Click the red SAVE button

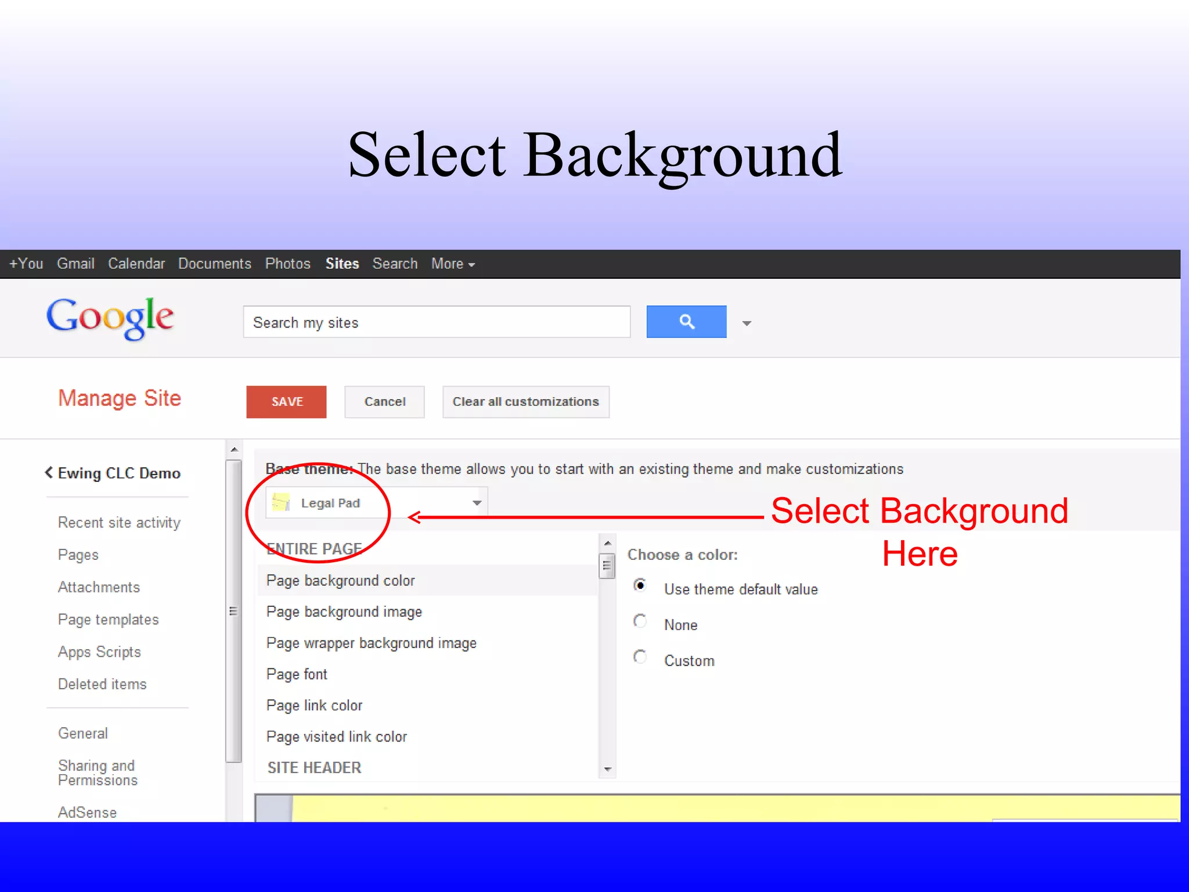point(286,402)
